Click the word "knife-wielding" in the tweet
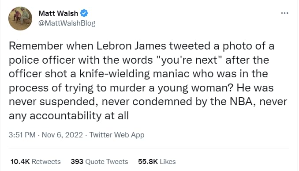 (x=115, y=74)
